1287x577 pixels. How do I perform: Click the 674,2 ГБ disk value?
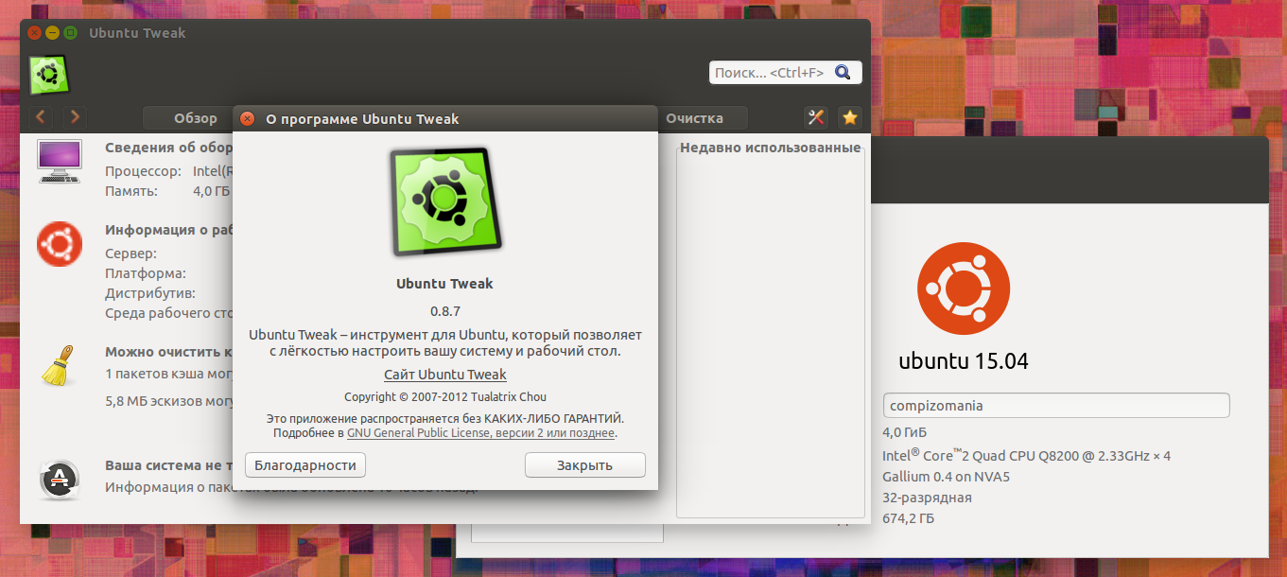(x=909, y=518)
